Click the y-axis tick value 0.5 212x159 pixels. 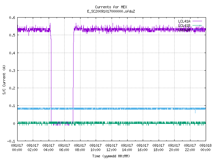click(12, 35)
